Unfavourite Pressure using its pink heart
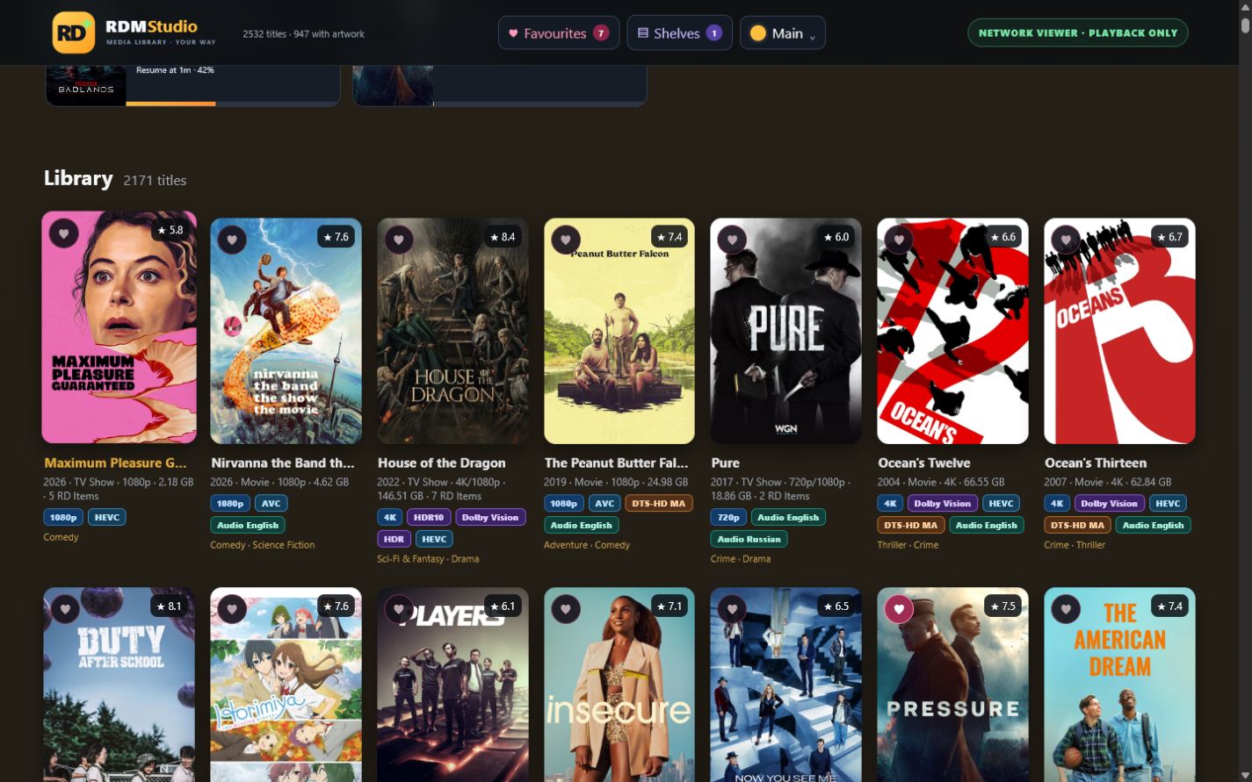1252x782 pixels. [x=899, y=609]
